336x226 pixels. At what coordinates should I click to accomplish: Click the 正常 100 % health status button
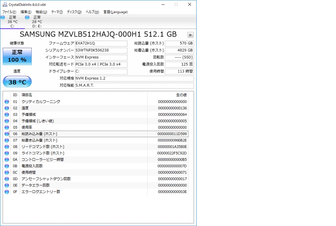coord(17,56)
